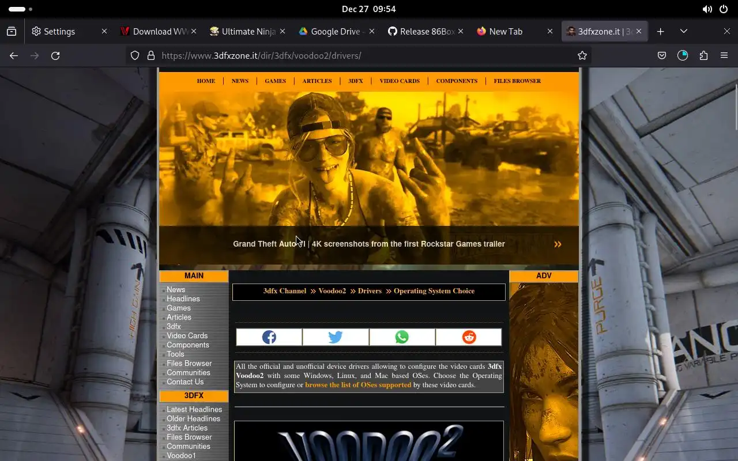
Task: Open Latest Headlines in 3DFX sidebar
Action: 194,410
